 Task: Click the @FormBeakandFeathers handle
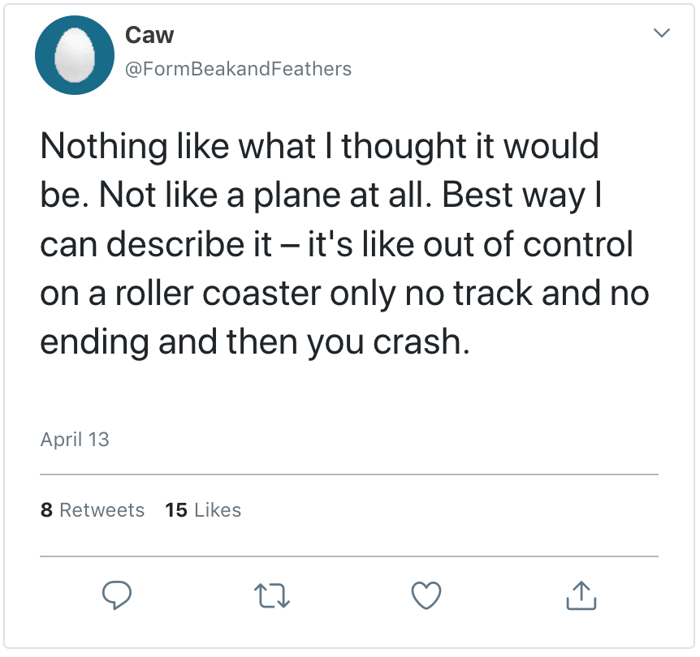(238, 69)
